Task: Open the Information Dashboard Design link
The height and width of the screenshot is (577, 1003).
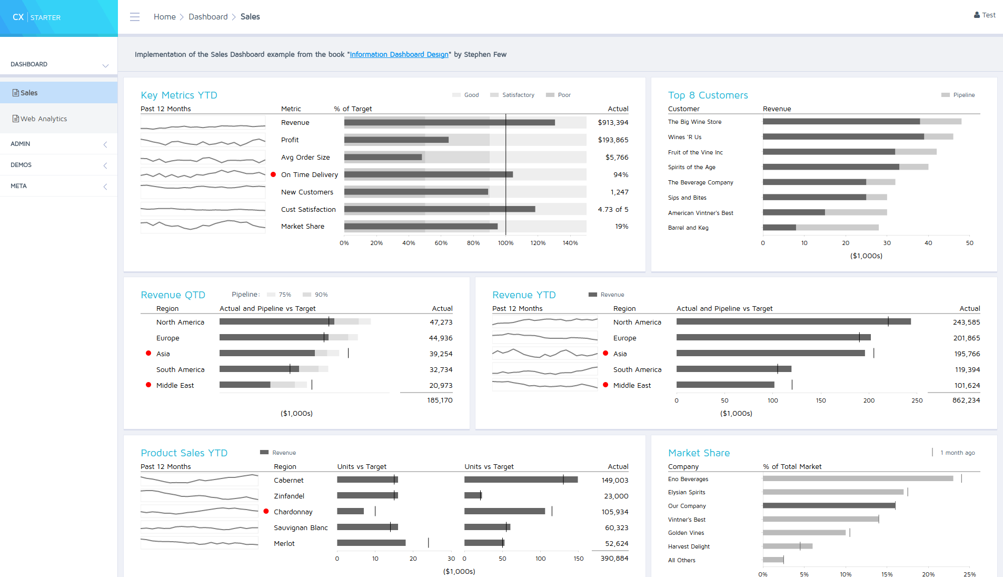Action: pos(399,55)
